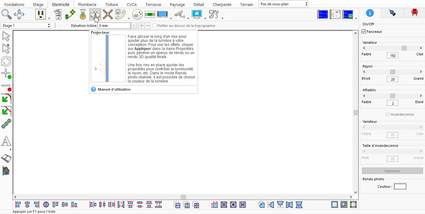Click the Projecteur spotlight tool
425x214 pixels.
(95, 14)
